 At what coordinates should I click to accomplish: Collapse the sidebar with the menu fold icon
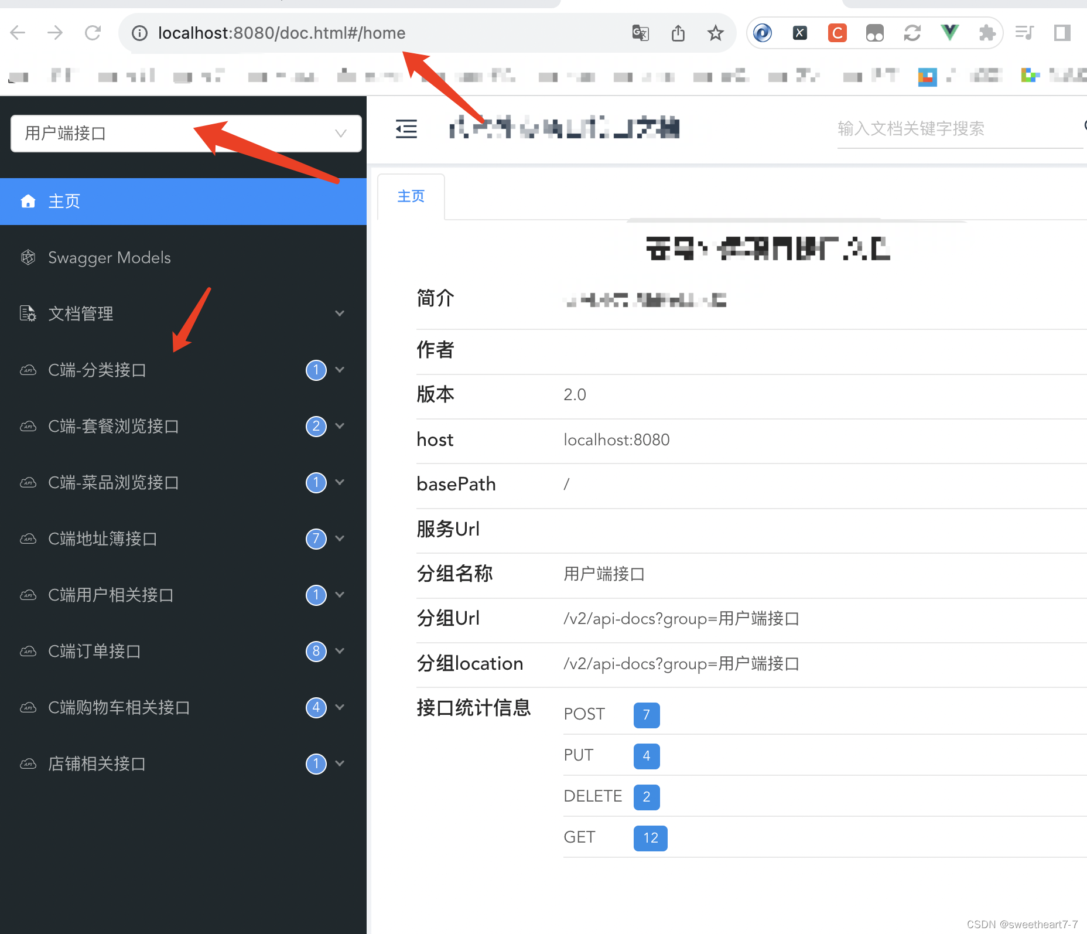tap(406, 129)
